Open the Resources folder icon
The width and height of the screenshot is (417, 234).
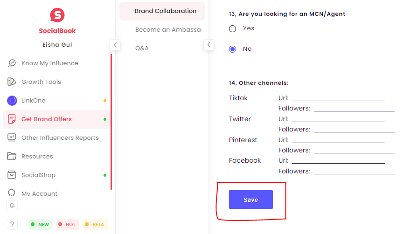click(12, 157)
